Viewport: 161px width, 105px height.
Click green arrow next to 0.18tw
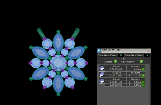143,85
